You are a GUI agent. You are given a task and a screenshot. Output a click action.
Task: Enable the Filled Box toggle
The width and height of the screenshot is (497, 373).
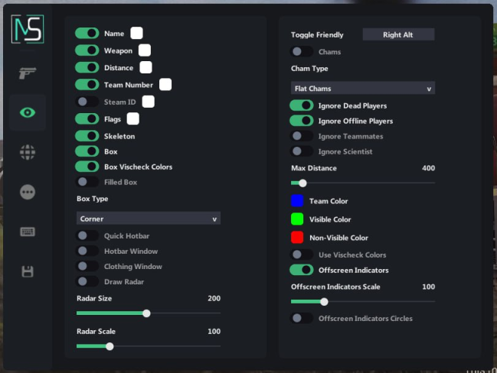[87, 183]
